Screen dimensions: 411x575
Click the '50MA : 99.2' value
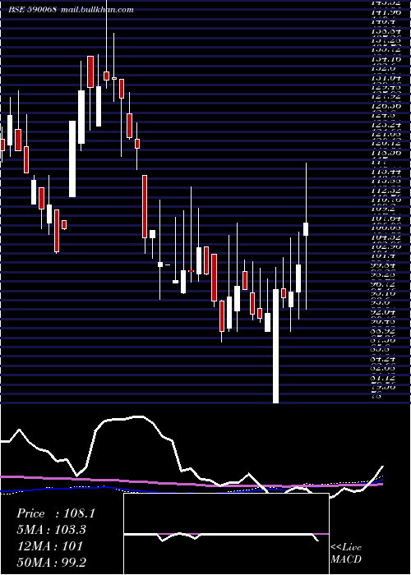(x=51, y=562)
